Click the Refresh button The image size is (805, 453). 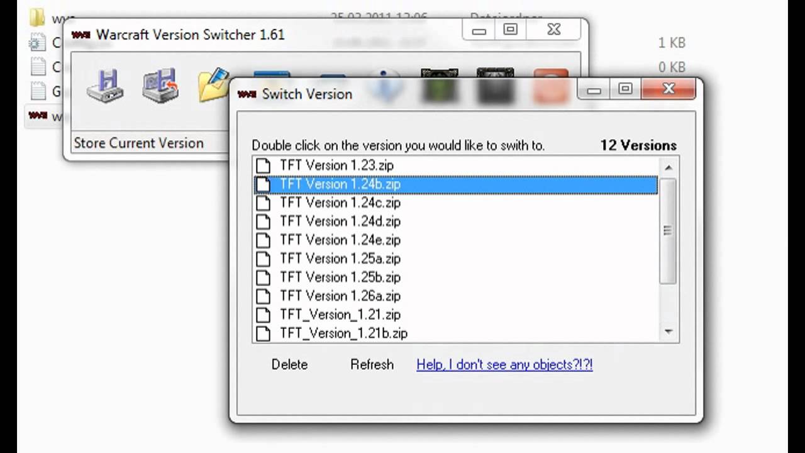pyautogui.click(x=372, y=364)
